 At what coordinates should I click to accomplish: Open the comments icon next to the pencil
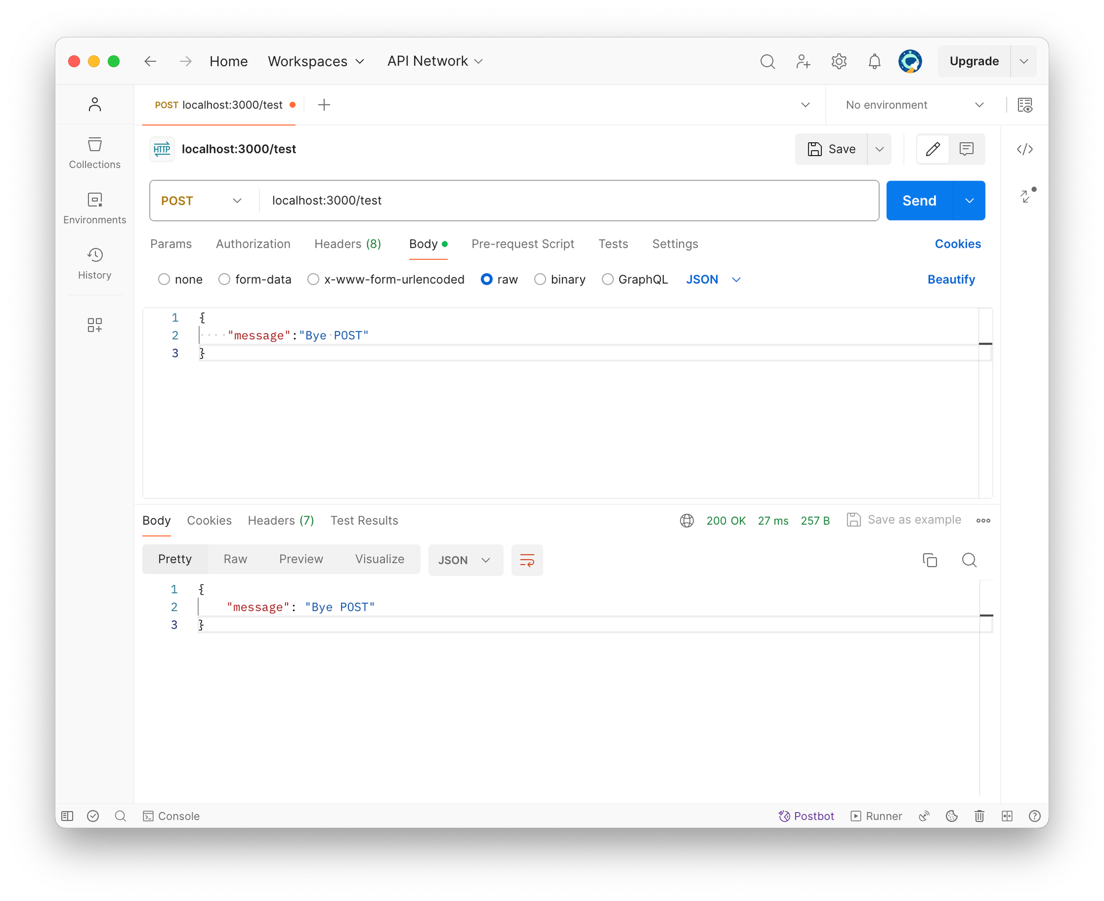(x=967, y=149)
